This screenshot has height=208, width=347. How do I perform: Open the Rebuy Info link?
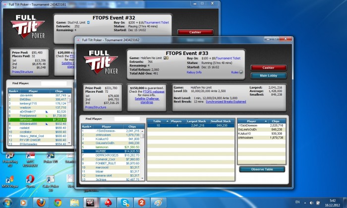tap(194, 72)
